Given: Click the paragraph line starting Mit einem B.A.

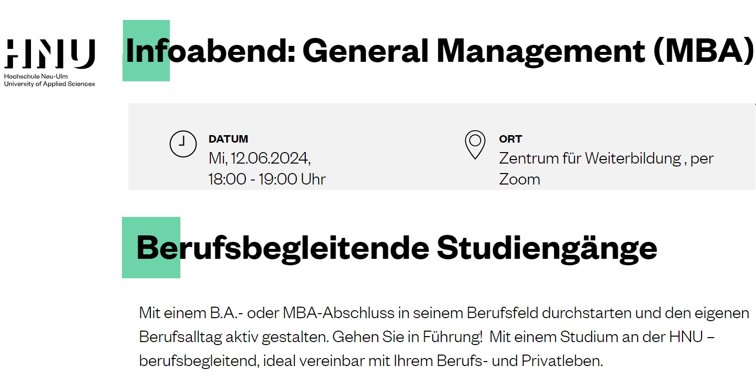Looking at the screenshot, I should [x=444, y=314].
